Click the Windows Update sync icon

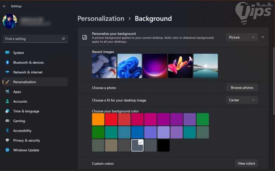pos(8,150)
